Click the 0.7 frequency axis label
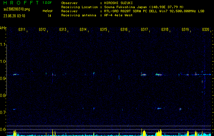This screenshot has width=214, height=136. (x=3, y=113)
